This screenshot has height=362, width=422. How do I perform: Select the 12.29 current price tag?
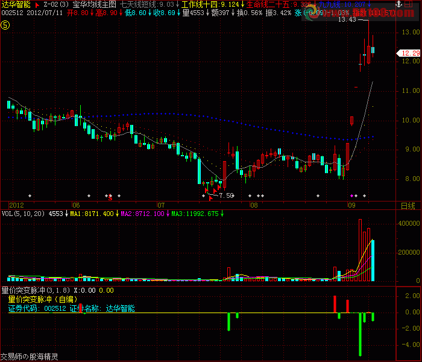pos(408,54)
